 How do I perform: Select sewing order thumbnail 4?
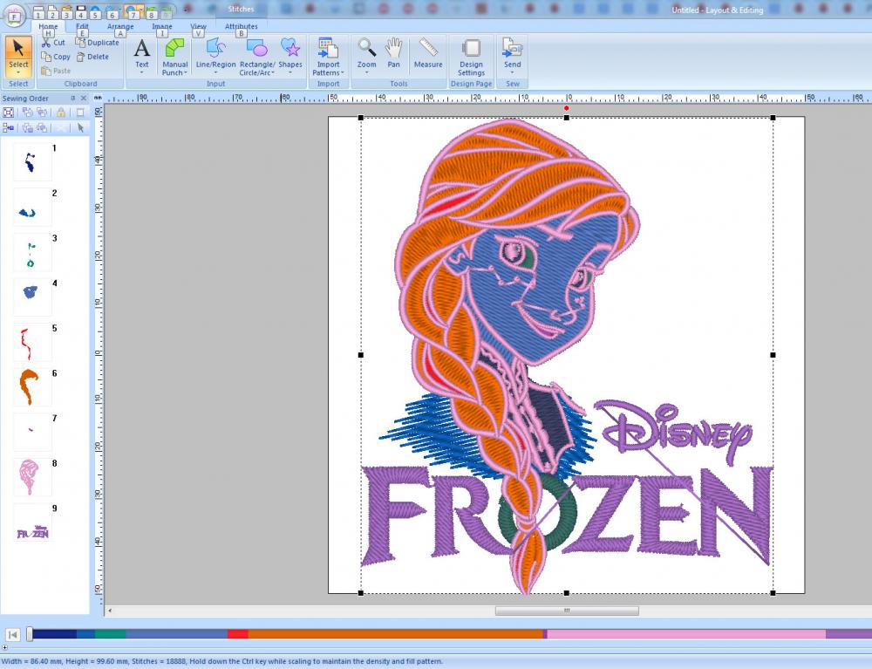point(32,297)
